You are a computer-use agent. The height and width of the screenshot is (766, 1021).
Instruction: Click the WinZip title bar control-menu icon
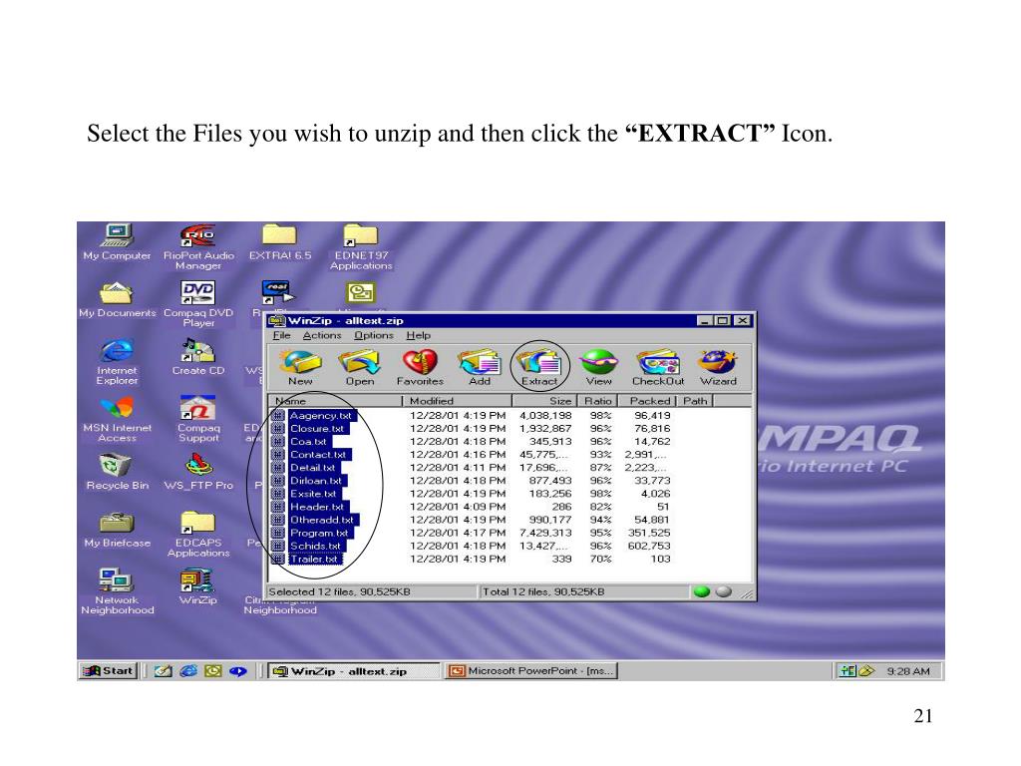[277, 320]
